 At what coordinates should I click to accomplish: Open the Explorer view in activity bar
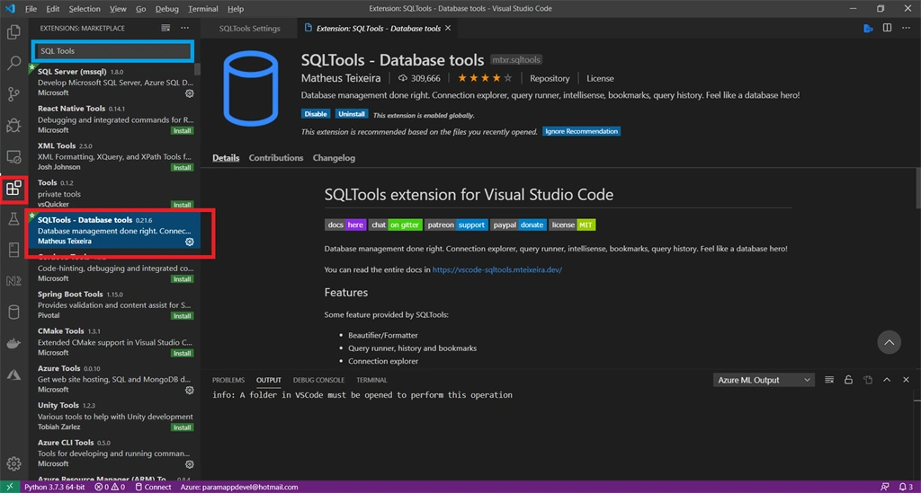click(x=13, y=31)
